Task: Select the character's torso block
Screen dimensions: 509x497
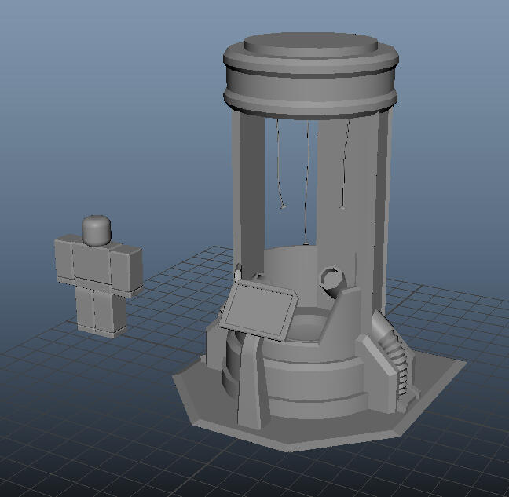Action: click(x=93, y=264)
